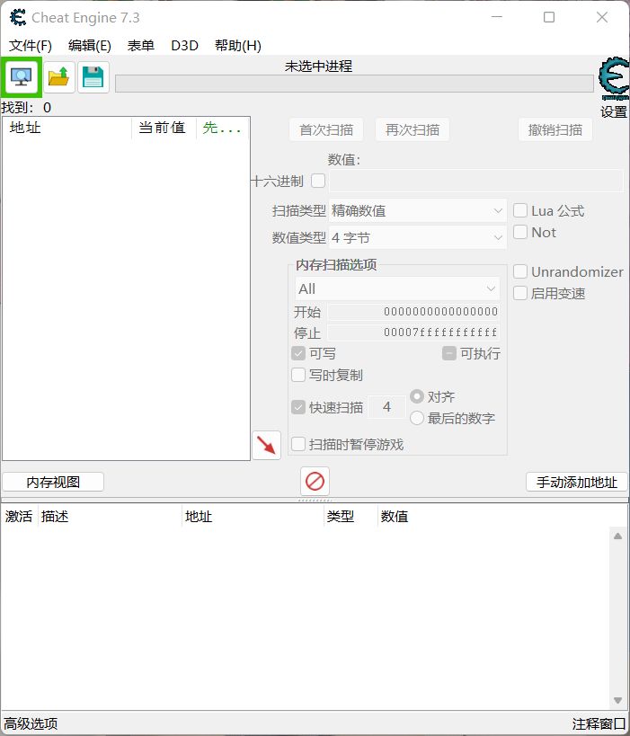
Task: Click the 地址 column header in results list
Action: point(67,128)
